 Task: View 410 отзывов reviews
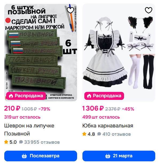pyautogui.click(x=114, y=134)
